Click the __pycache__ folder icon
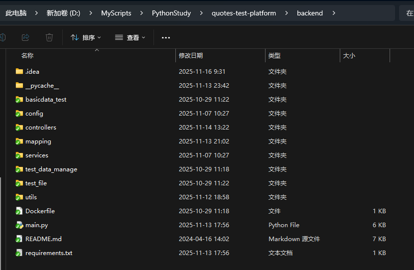The height and width of the screenshot is (270, 414). pos(19,85)
